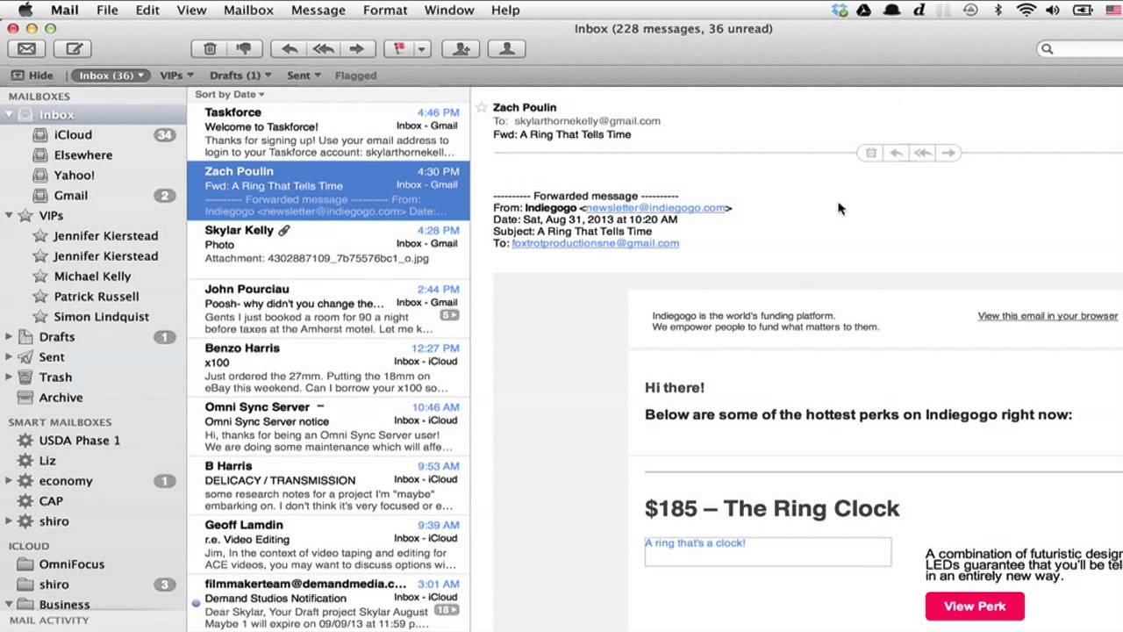This screenshot has height=632, width=1123.
Task: Reply All using the toolbar double arrow
Action: tap(323, 49)
